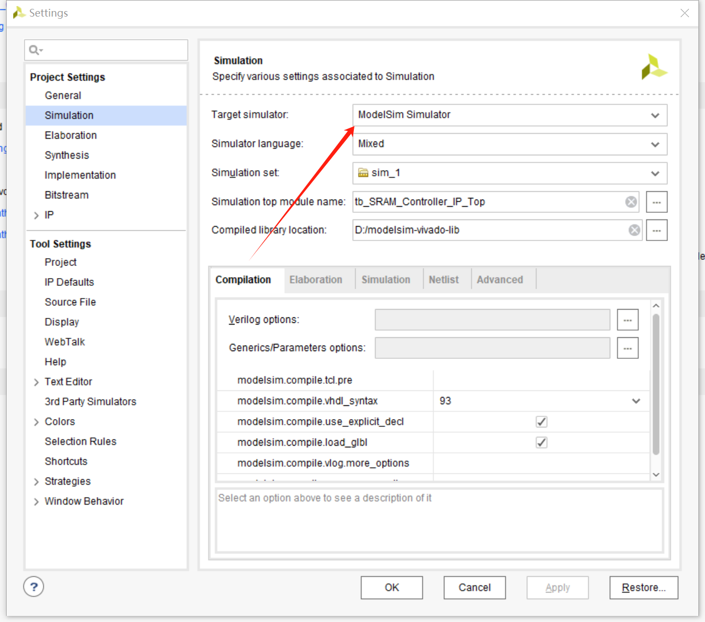Select 3rd Party Simulators in settings tree

[x=91, y=402]
